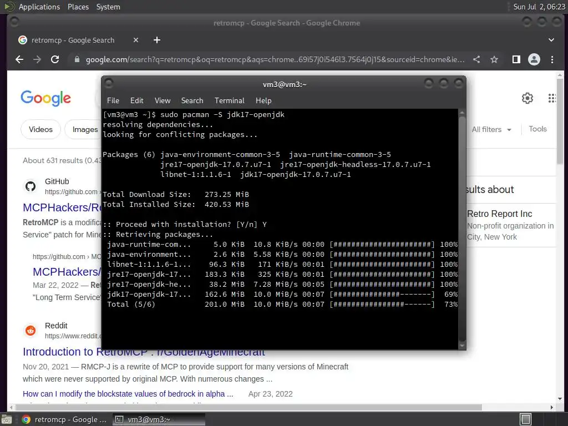Screen dimensions: 568x426
Task: Bookmark this page with the star icon
Action: tap(494, 59)
